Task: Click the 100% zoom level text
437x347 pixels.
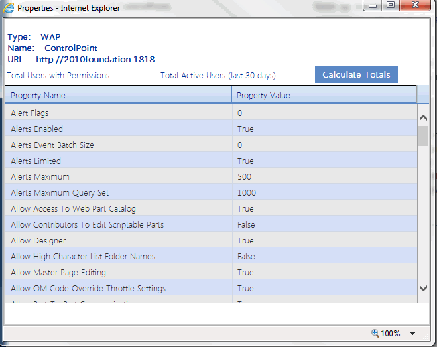Action: tap(390, 333)
